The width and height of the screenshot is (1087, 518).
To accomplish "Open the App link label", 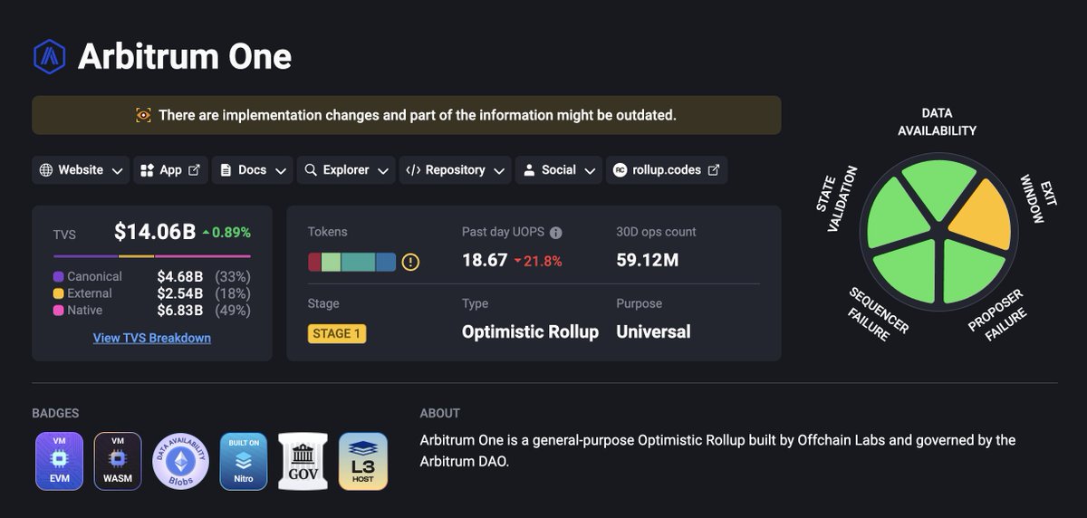I will click(171, 170).
